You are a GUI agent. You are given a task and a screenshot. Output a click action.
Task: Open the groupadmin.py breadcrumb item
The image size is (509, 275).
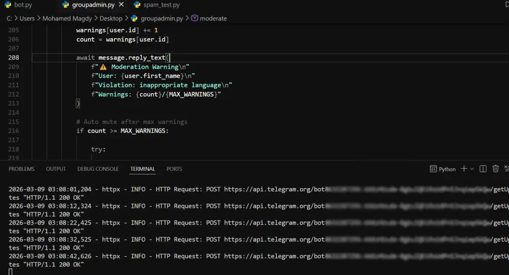click(162, 18)
